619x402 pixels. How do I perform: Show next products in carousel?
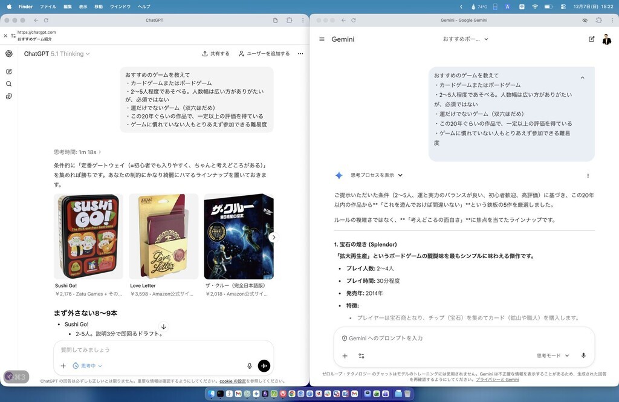[x=274, y=238]
